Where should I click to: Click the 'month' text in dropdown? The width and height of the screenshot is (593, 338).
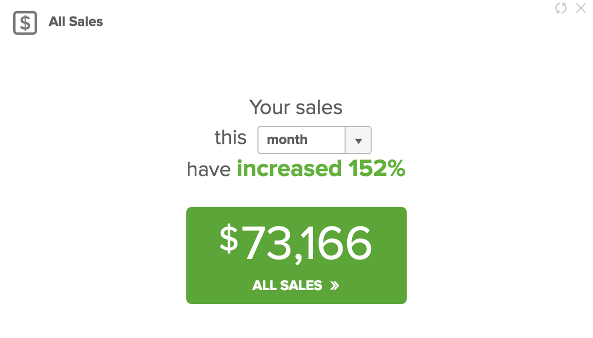(x=287, y=139)
